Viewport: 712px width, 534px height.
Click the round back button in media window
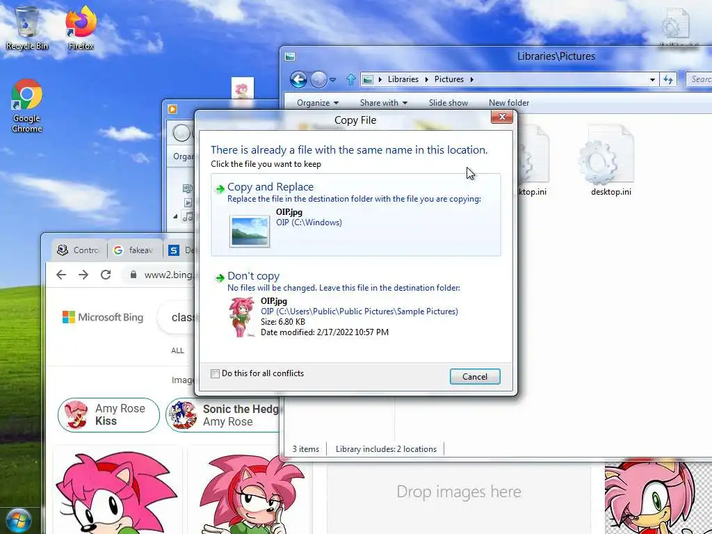[181, 133]
